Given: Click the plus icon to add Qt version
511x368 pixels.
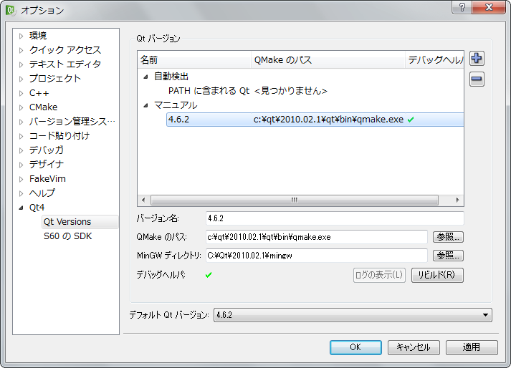Looking at the screenshot, I should [477, 59].
